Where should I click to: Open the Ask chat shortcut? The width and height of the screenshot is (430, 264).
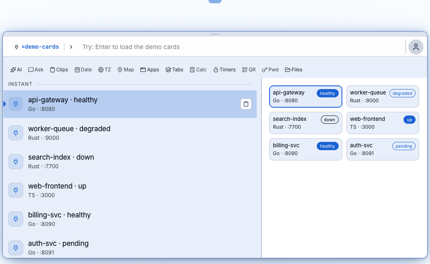click(x=36, y=70)
